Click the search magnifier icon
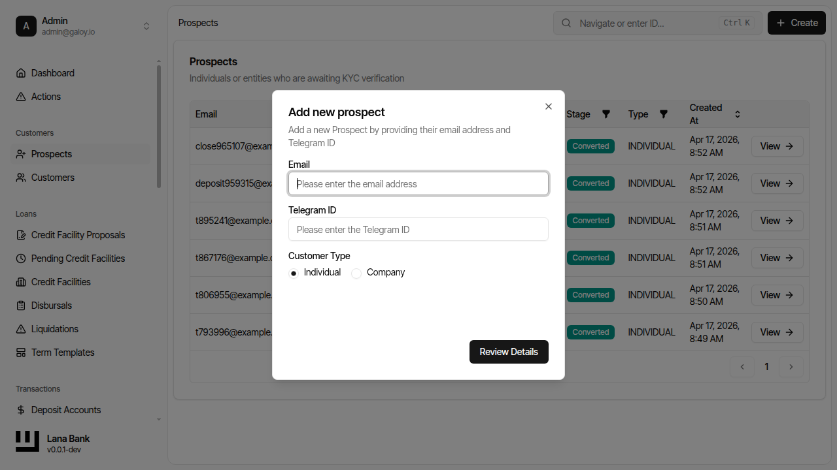Screen dimensions: 837x470 pos(566,23)
